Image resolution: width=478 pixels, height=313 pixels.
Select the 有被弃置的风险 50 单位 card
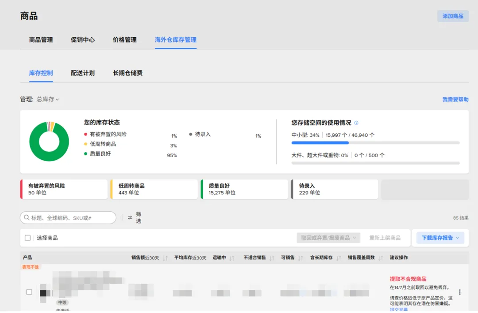pos(64,189)
